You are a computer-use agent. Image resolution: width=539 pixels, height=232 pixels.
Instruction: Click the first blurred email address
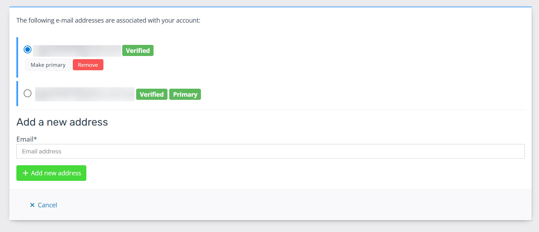77,51
